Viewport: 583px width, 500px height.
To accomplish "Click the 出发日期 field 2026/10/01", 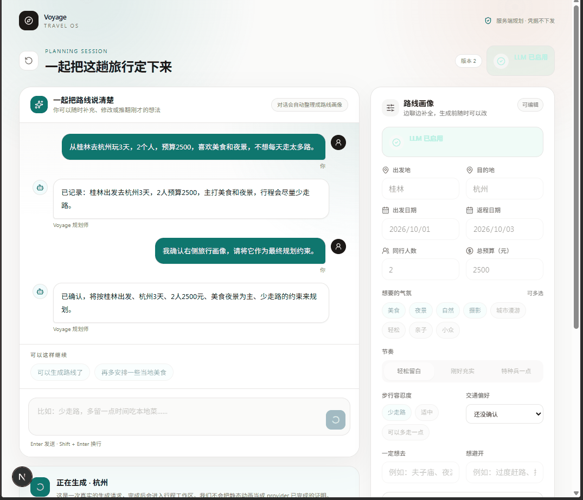I will point(420,229).
